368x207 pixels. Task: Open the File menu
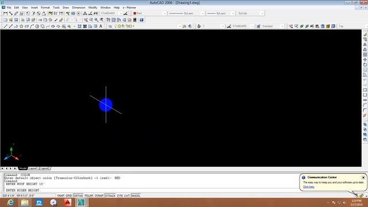tap(9, 7)
